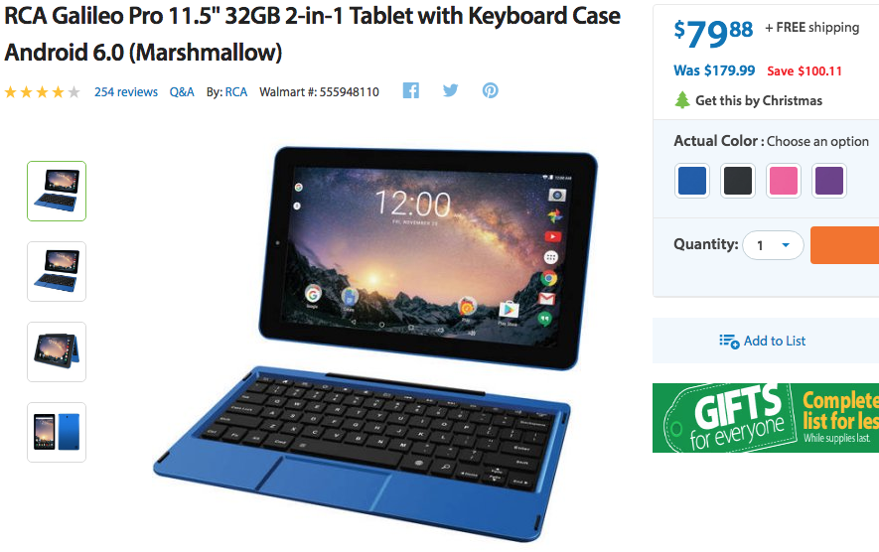
Task: Visit the RCA brand link
Action: click(x=236, y=92)
